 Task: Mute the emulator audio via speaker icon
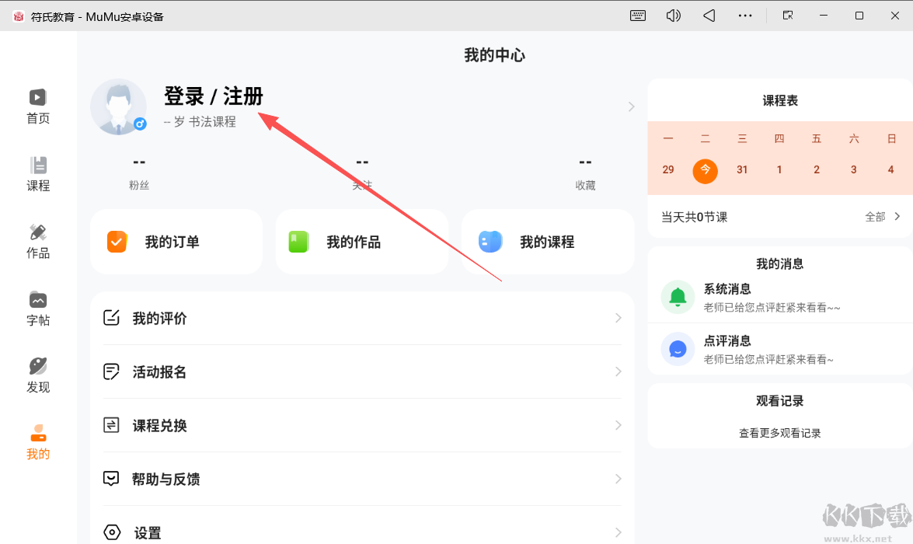pos(673,15)
